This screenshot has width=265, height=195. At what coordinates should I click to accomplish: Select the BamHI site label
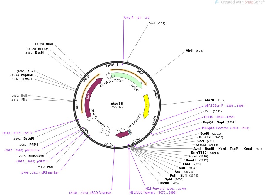click(x=191, y=160)
